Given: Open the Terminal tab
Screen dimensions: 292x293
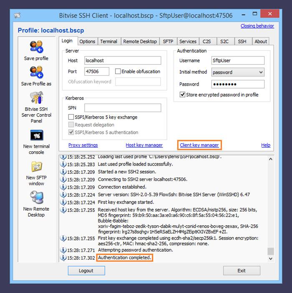Looking at the screenshot, I should (x=109, y=41).
